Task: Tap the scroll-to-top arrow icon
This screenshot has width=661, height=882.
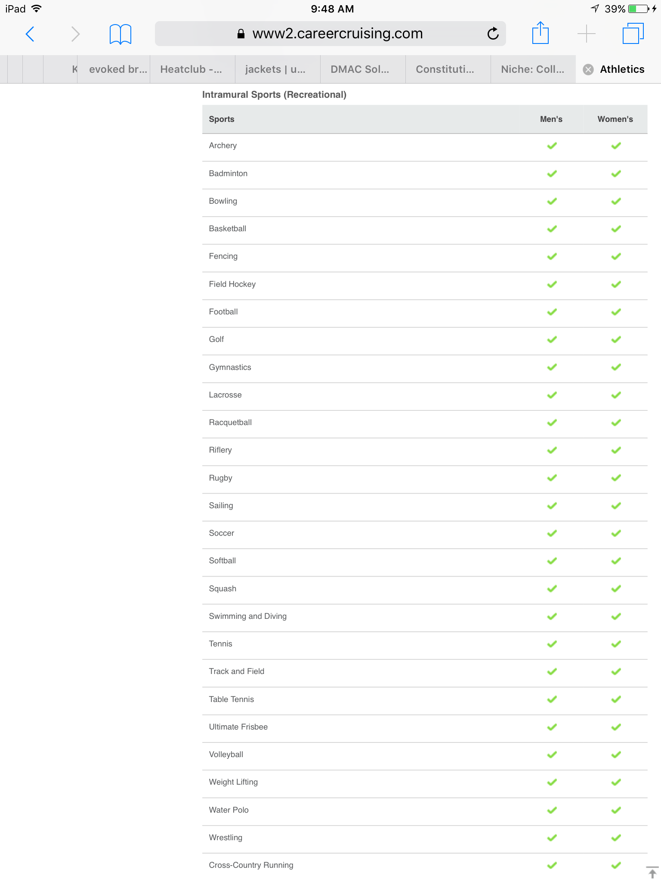Action: click(x=652, y=873)
